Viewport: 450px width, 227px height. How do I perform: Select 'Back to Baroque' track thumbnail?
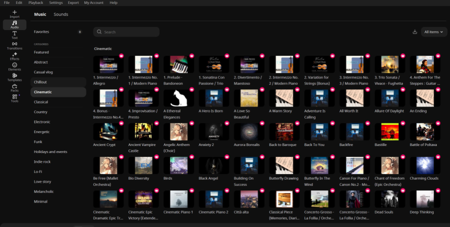[x=284, y=132]
